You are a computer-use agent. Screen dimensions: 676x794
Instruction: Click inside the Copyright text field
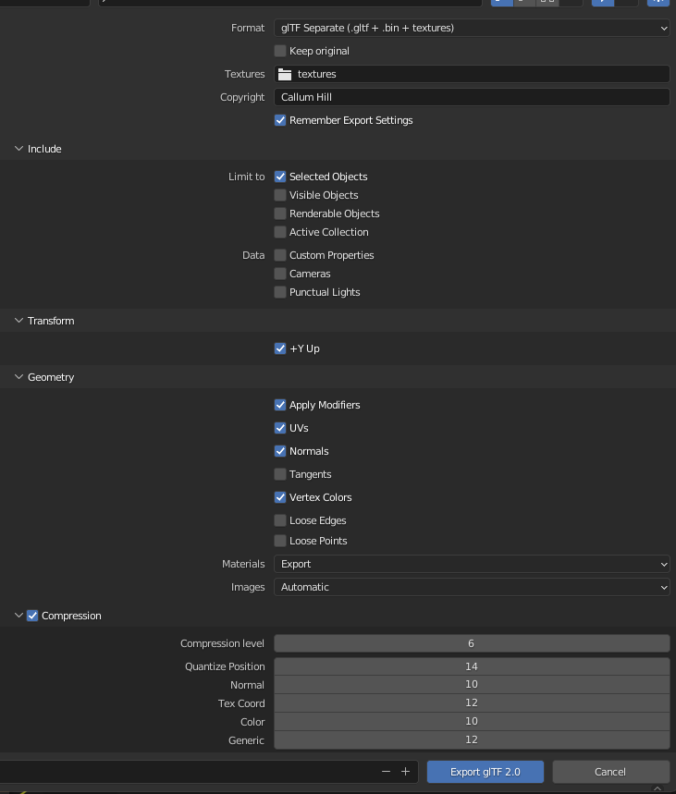(472, 97)
